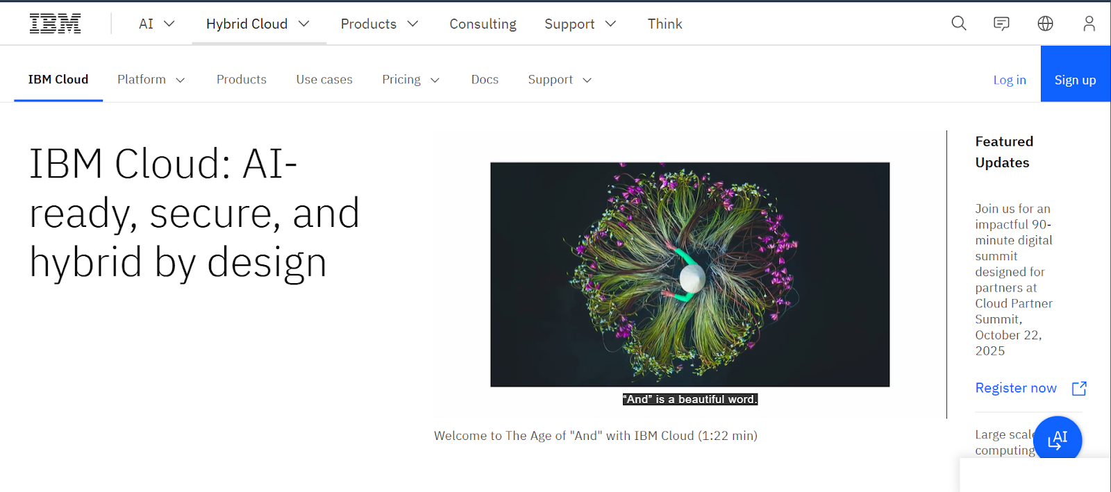The width and height of the screenshot is (1111, 492).
Task: Expand the top bar Support menu
Action: coord(580,24)
